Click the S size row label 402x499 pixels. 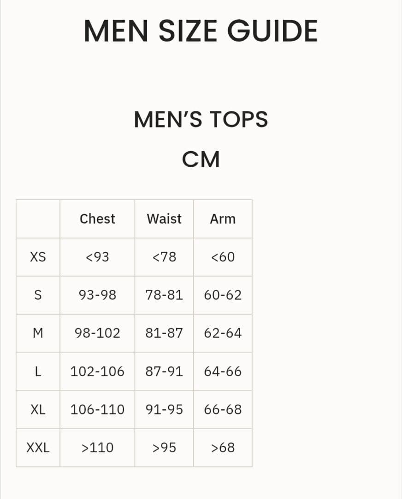coord(38,295)
